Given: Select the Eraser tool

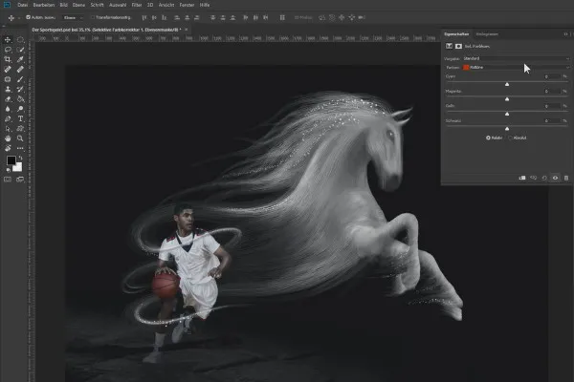Looking at the screenshot, I should tap(8, 98).
